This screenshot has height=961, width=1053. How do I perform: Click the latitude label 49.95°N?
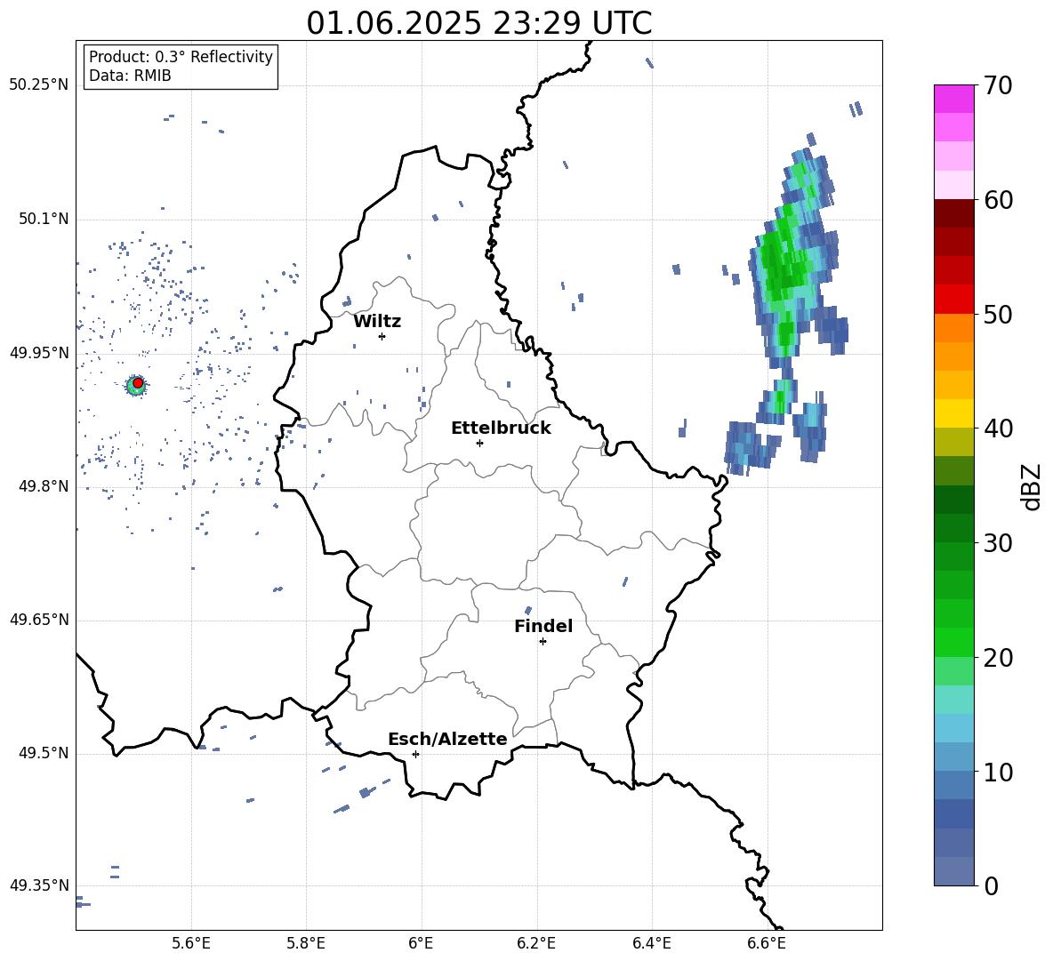coord(39,353)
